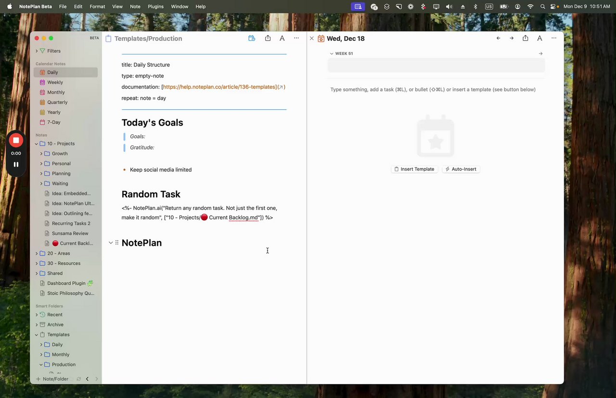Open Control Center in the menu bar
The width and height of the screenshot is (616, 398).
point(553,7)
